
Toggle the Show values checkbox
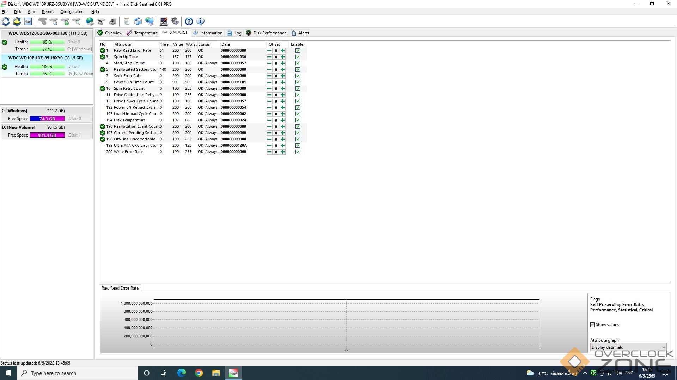coord(593,325)
